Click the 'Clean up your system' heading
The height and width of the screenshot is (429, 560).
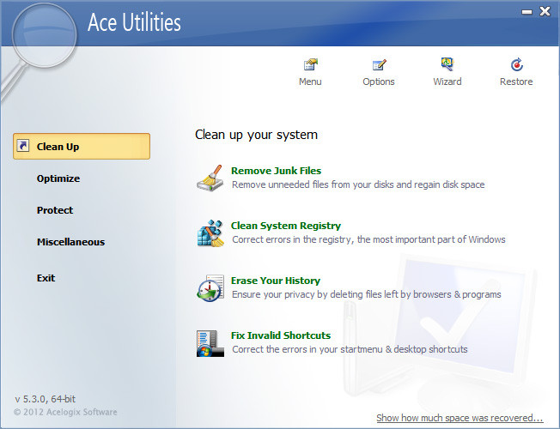coord(256,135)
